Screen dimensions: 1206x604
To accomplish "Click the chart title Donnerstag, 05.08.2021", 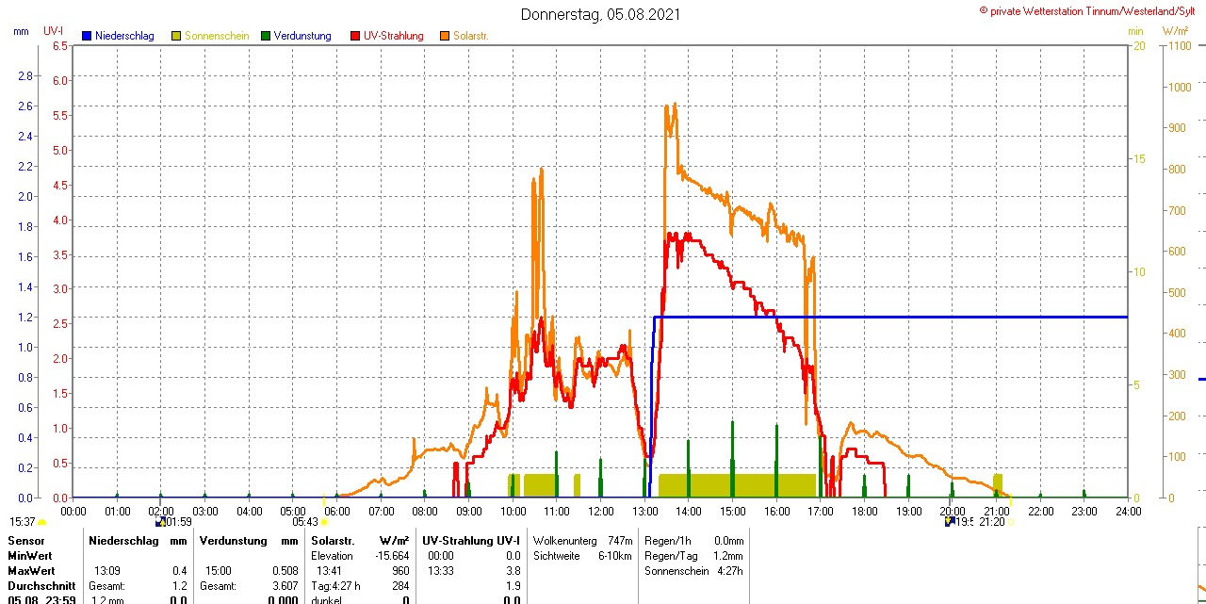I will click(x=601, y=14).
